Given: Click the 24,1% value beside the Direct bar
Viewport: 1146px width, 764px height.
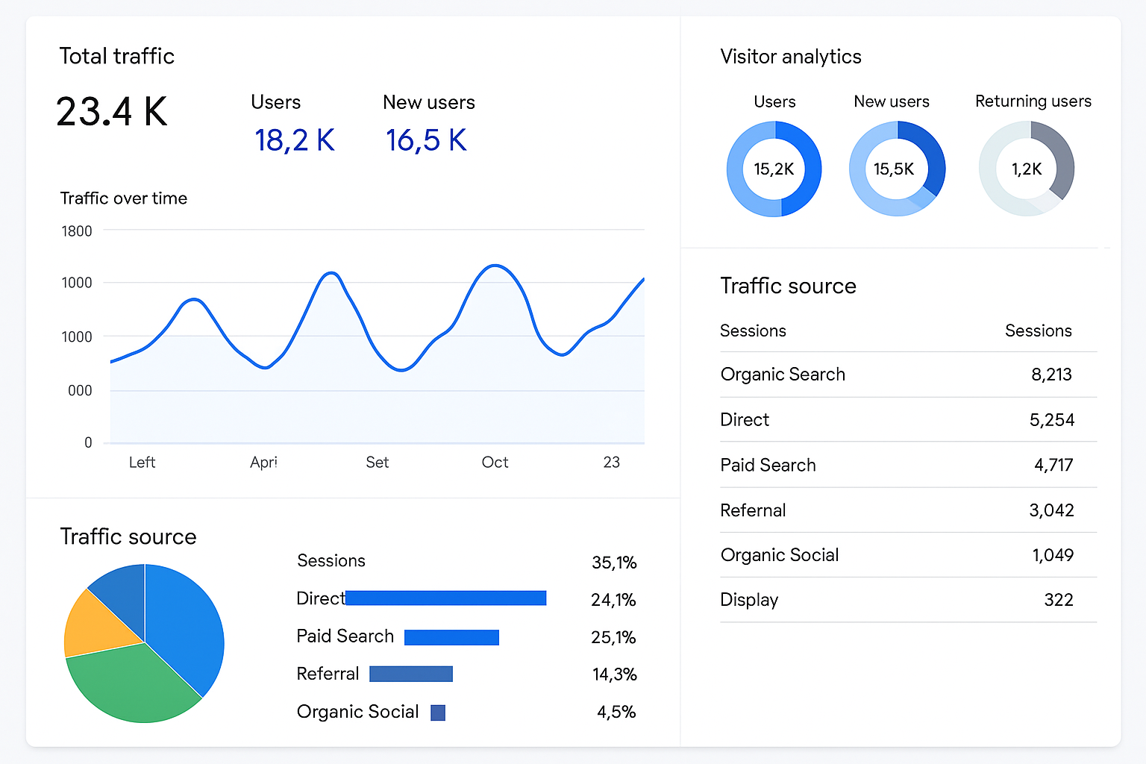Looking at the screenshot, I should 613,600.
